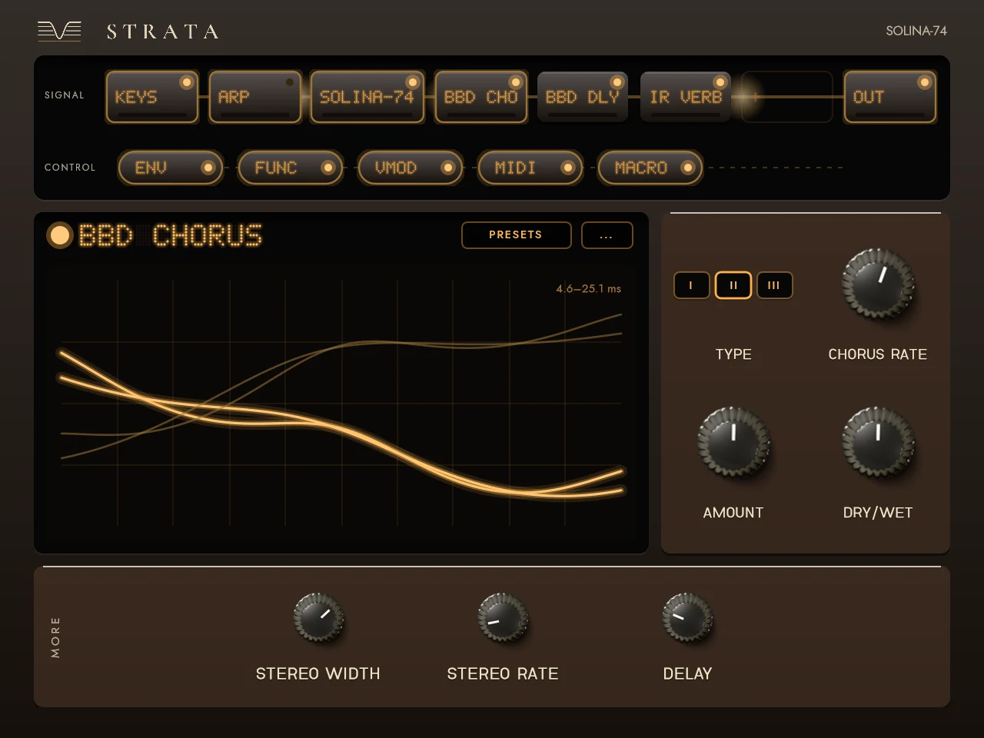Select the OUT signal module

(x=890, y=97)
